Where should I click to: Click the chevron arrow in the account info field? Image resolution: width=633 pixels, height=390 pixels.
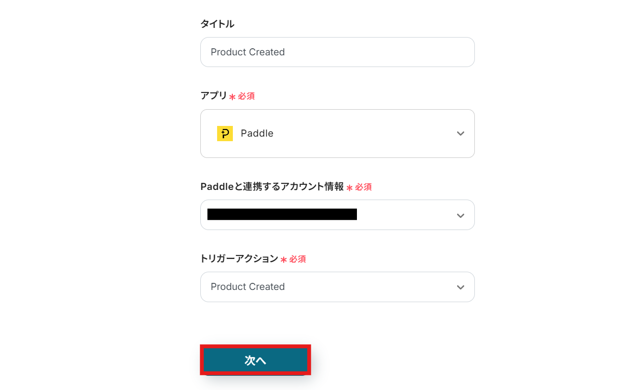pos(461,215)
